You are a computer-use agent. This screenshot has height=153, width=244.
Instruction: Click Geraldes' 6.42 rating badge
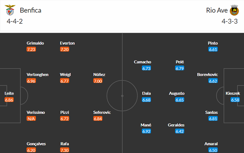[x=180, y=131]
